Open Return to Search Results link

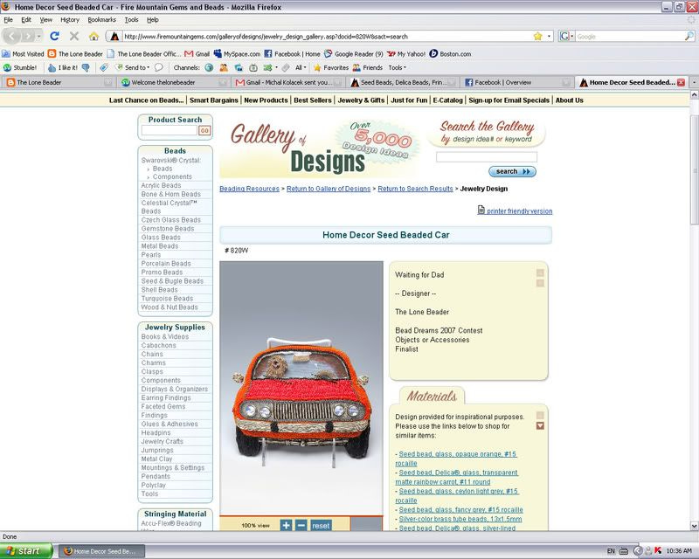pos(416,189)
